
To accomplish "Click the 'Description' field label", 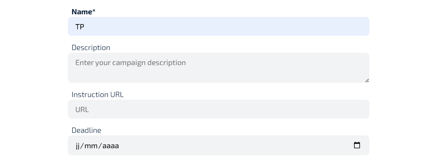I will [x=91, y=47].
